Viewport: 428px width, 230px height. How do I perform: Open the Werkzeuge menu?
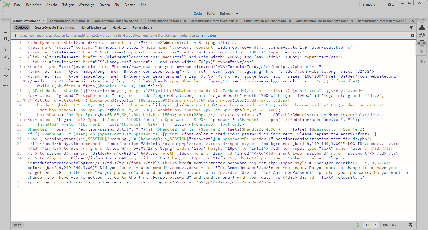(86, 5)
